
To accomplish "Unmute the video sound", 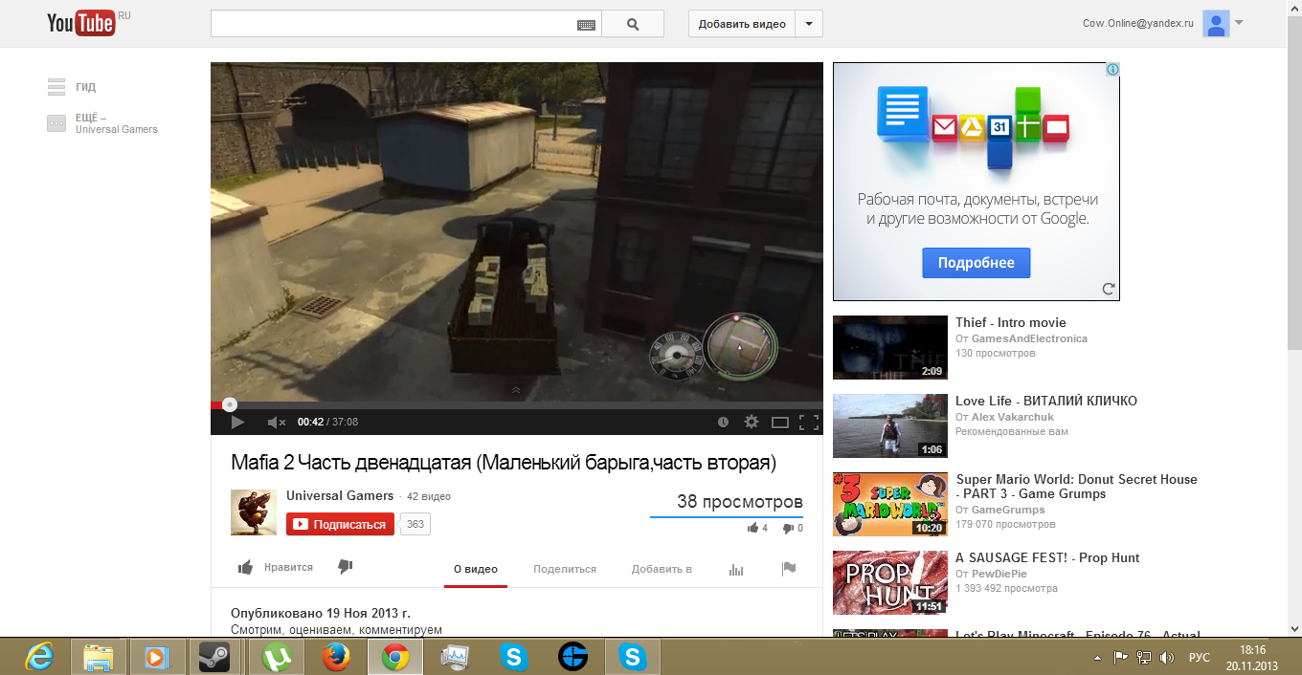I will [x=277, y=422].
